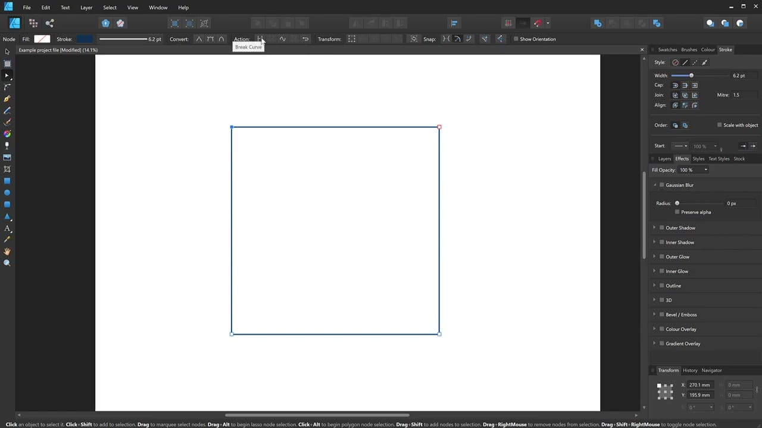The image size is (762, 428).
Task: Click the Stroke colour swatch in context toolbar
Action: point(85,39)
